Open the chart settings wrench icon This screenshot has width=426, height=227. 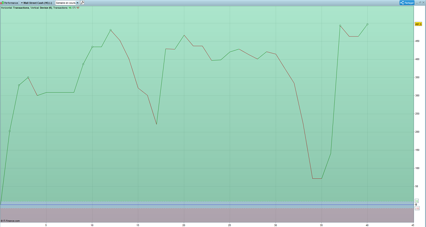click(82, 3)
